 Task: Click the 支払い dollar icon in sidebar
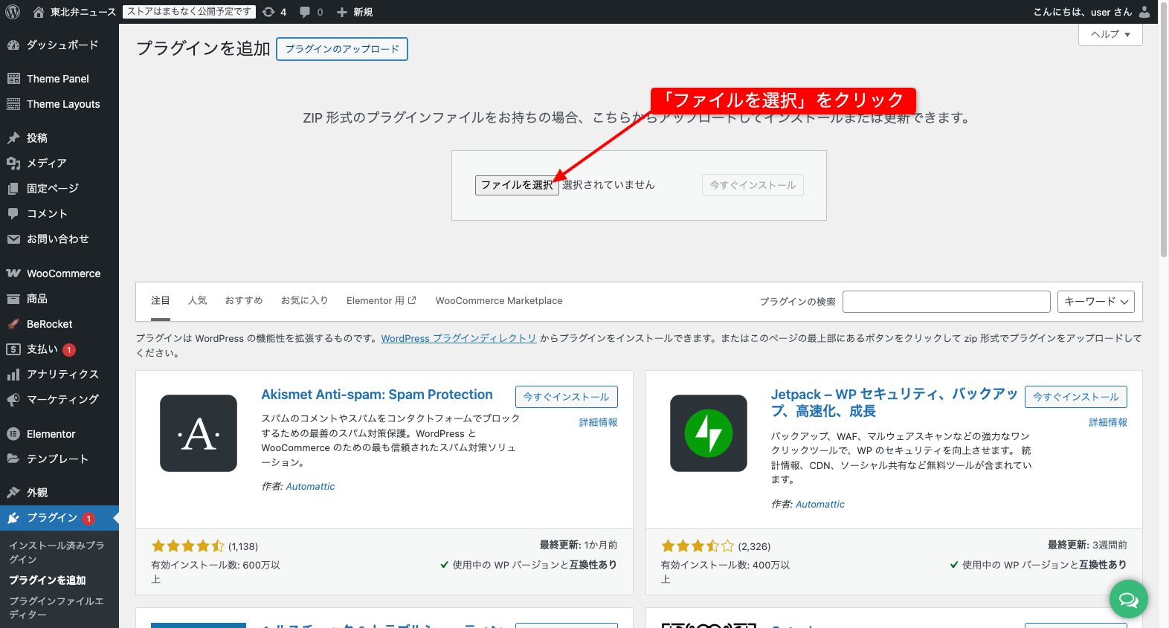(x=13, y=349)
